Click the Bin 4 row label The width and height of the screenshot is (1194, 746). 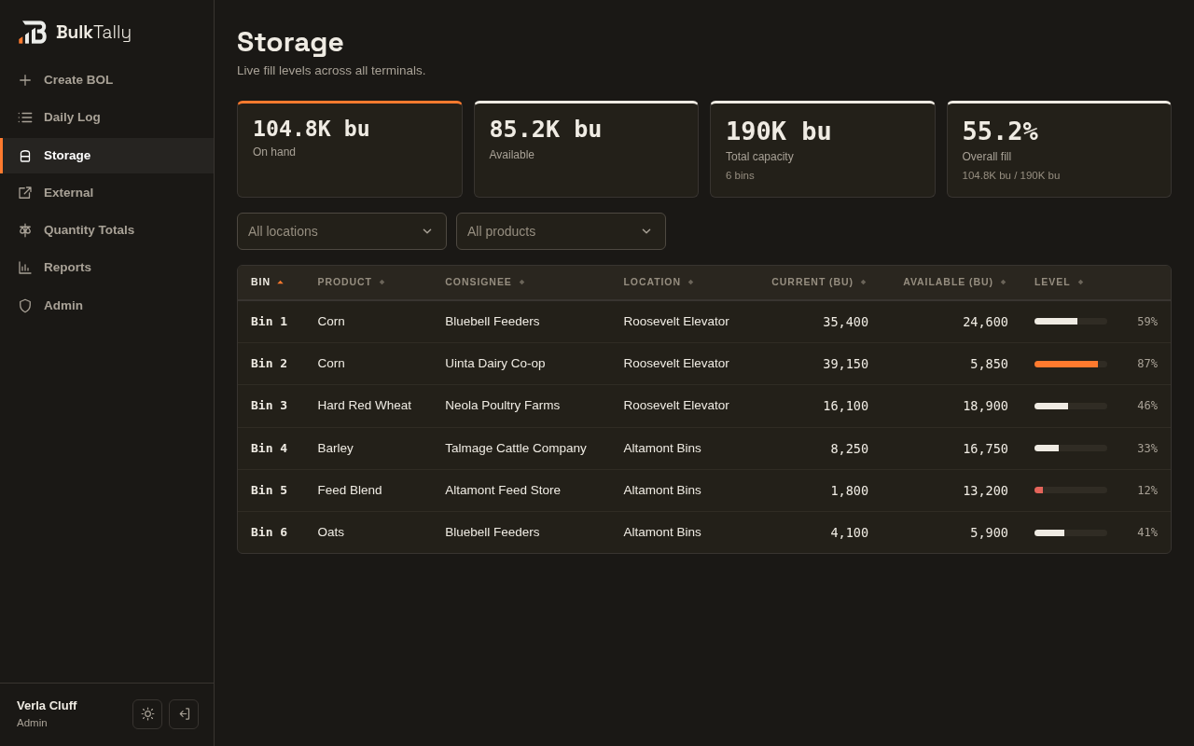tap(269, 449)
